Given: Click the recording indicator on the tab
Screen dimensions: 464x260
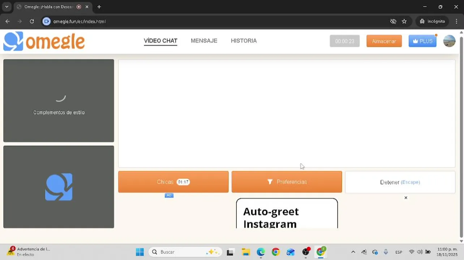Looking at the screenshot, I should pyautogui.click(x=79, y=7).
